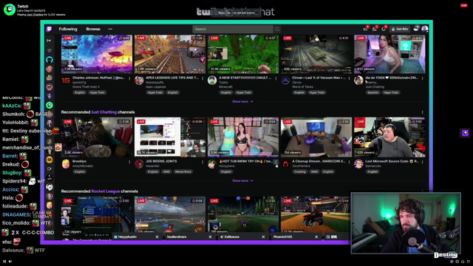Click the magnifier search button
Viewport: 473px width, 266px height.
(277, 29)
